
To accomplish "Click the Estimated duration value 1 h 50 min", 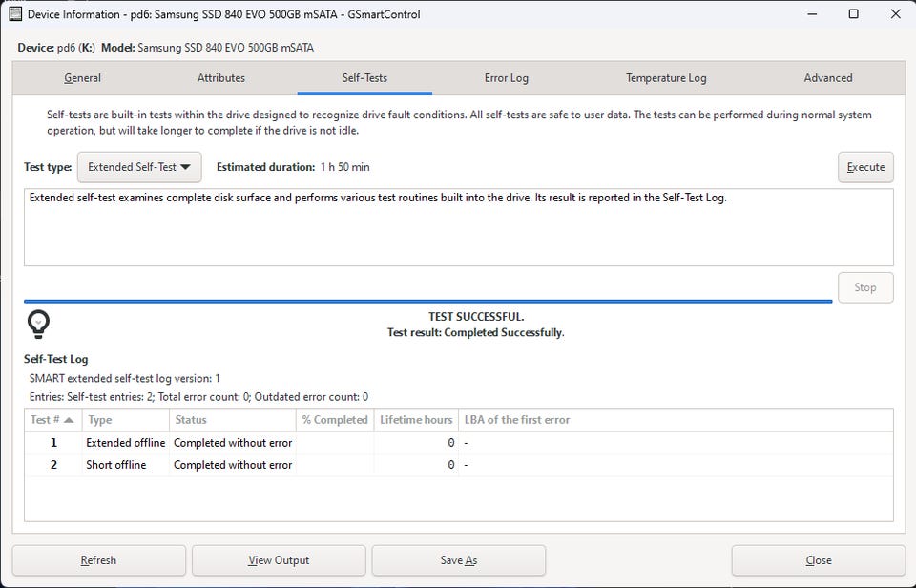I will coord(344,167).
